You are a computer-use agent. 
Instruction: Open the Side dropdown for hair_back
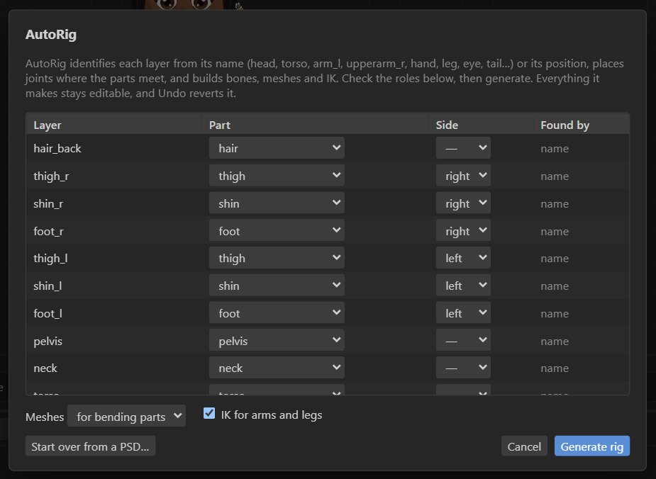462,148
